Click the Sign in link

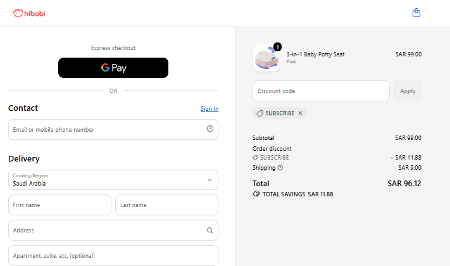pyautogui.click(x=209, y=109)
